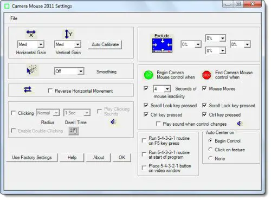Select the Click on feature radio button
271x200 pixels.
[210, 150]
